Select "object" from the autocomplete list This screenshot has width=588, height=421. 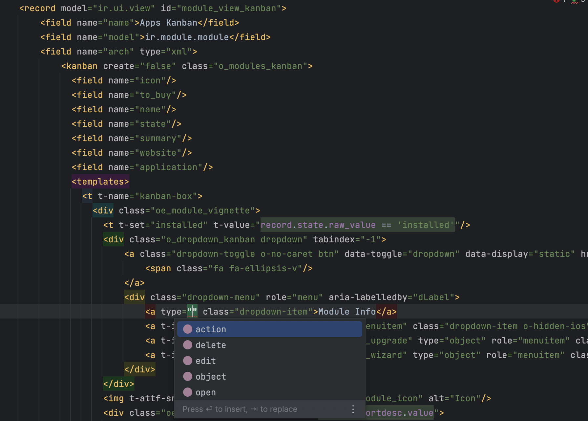tap(210, 376)
